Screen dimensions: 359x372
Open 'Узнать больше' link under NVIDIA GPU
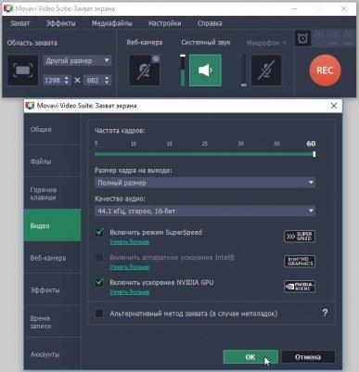(x=130, y=292)
